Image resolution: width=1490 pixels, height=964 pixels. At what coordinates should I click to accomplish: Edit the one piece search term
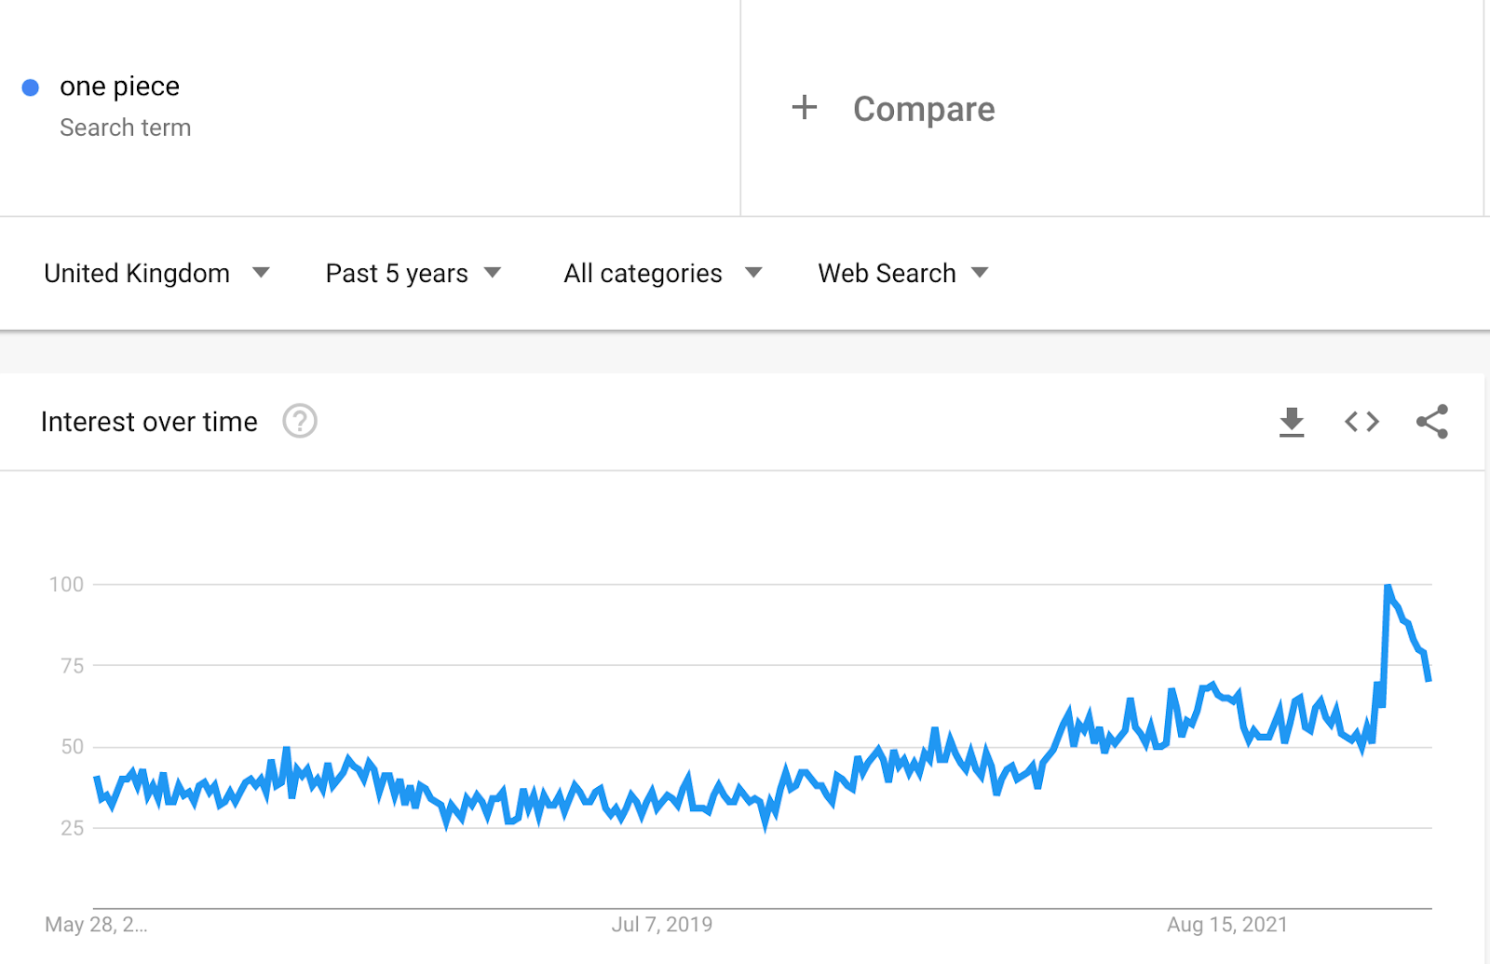119,86
